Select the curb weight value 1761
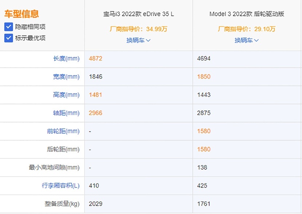 pos(204,204)
